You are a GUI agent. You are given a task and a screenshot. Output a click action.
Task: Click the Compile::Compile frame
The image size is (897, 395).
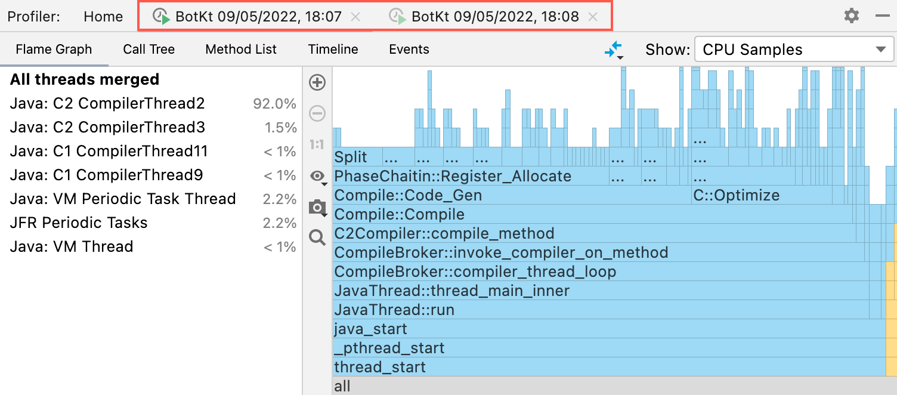(x=592, y=214)
